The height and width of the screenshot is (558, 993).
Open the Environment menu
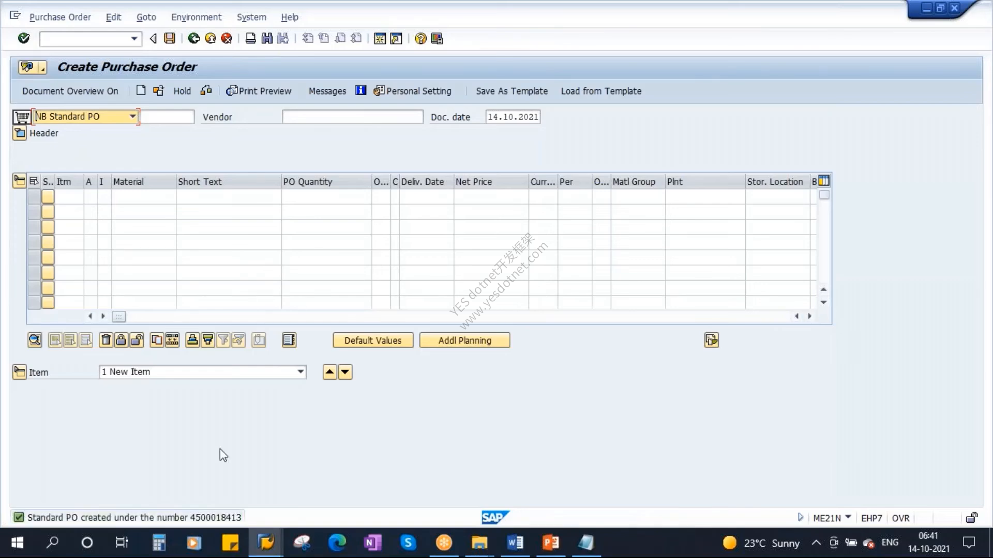pyautogui.click(x=196, y=17)
